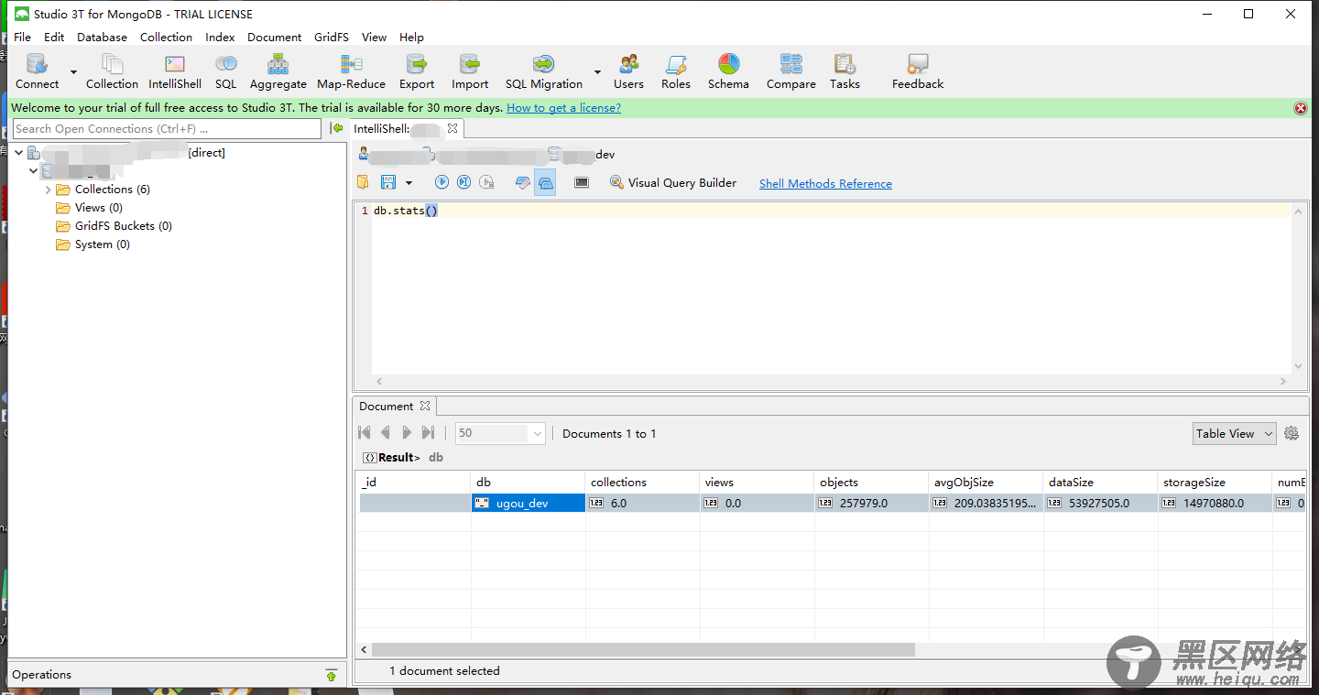Open the Aggregate editor tool
Screen dimensions: 1319x695
(x=278, y=71)
